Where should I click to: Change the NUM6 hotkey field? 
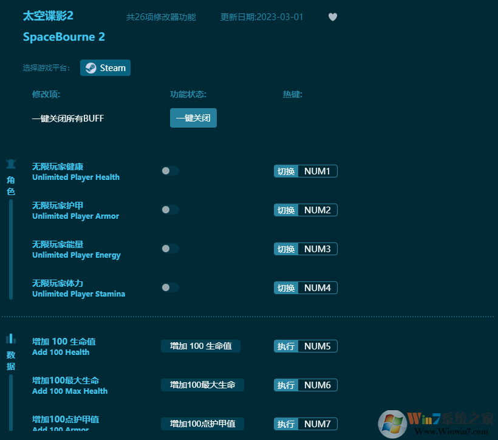[317, 385]
